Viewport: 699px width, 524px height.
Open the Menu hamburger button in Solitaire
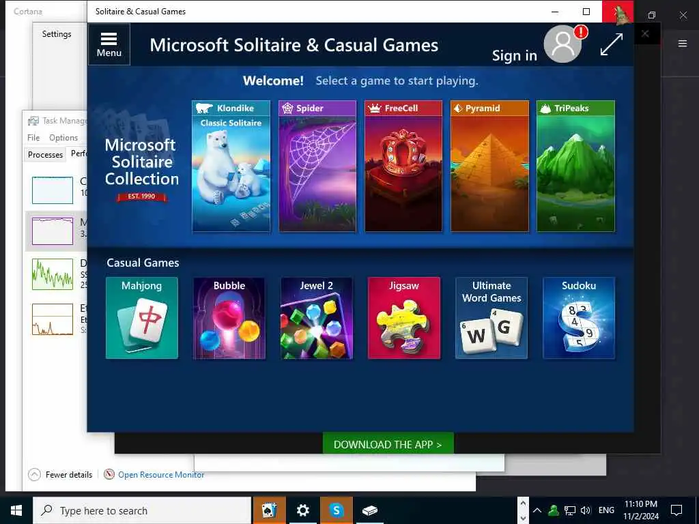coord(109,44)
